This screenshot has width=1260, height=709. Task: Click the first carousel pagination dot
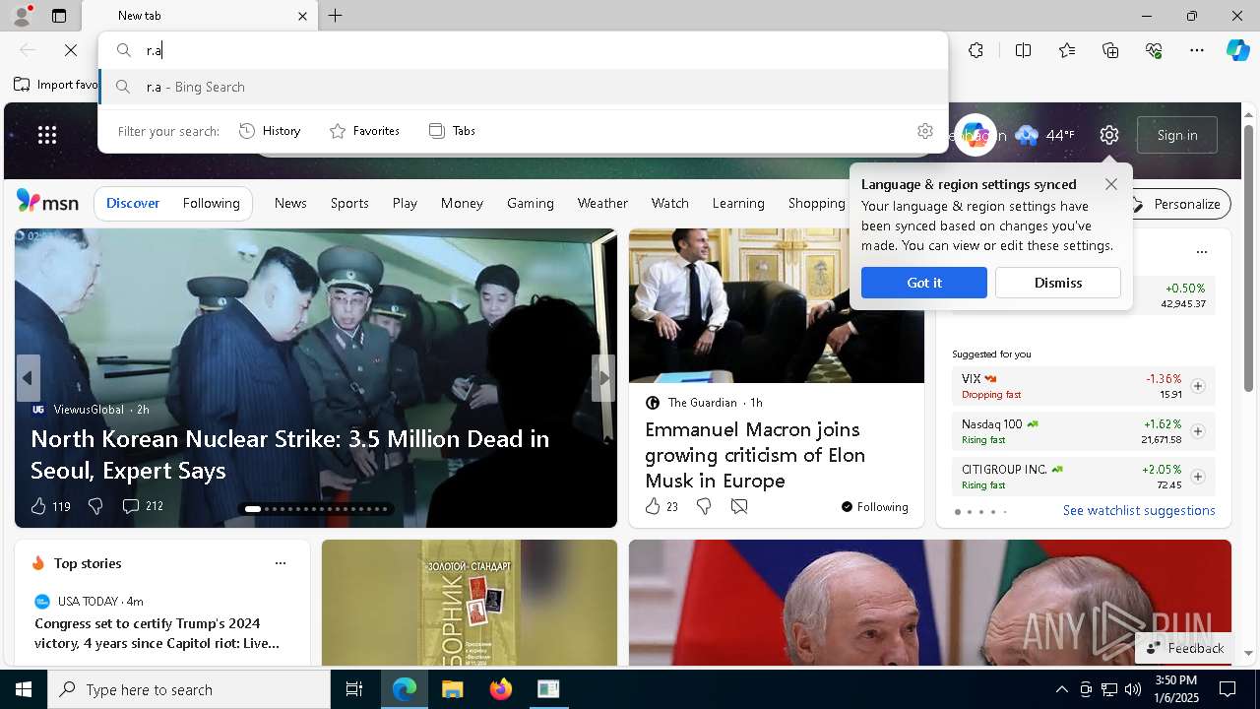coord(253,509)
